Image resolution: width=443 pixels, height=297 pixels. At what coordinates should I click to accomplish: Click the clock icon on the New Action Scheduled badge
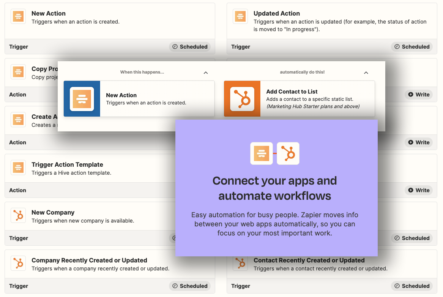[175, 46]
